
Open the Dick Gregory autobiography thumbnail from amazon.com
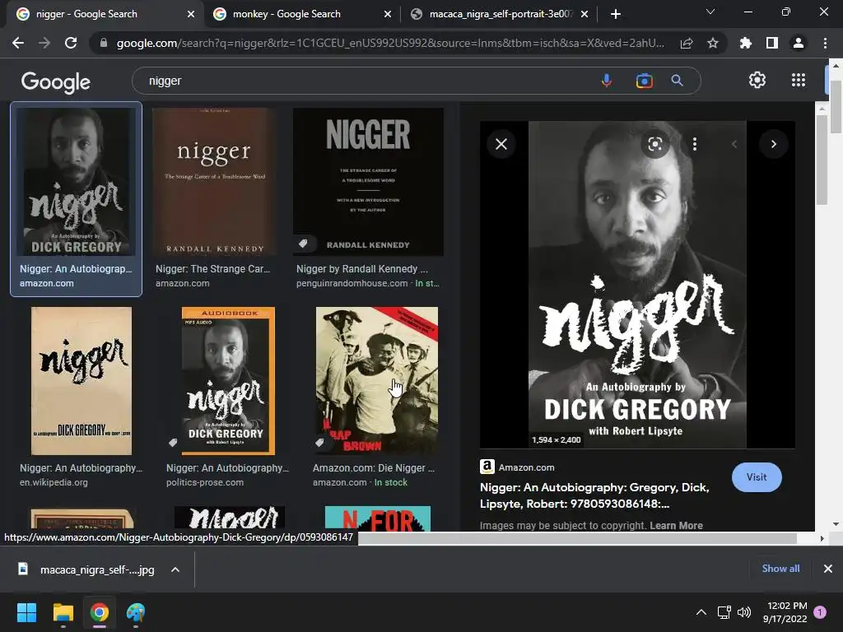(x=76, y=182)
